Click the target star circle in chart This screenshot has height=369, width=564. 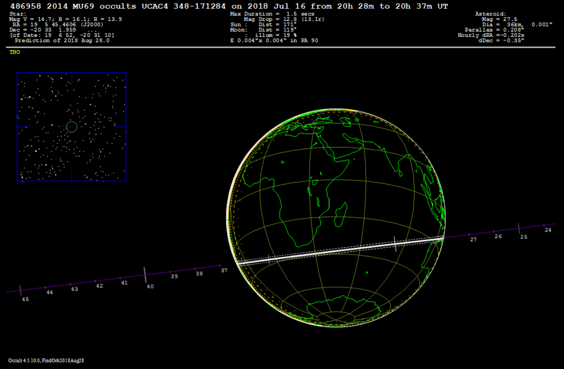(x=72, y=126)
